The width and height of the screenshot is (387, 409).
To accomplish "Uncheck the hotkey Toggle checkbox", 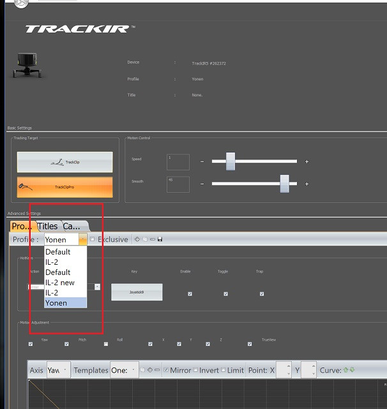I will 225,294.
